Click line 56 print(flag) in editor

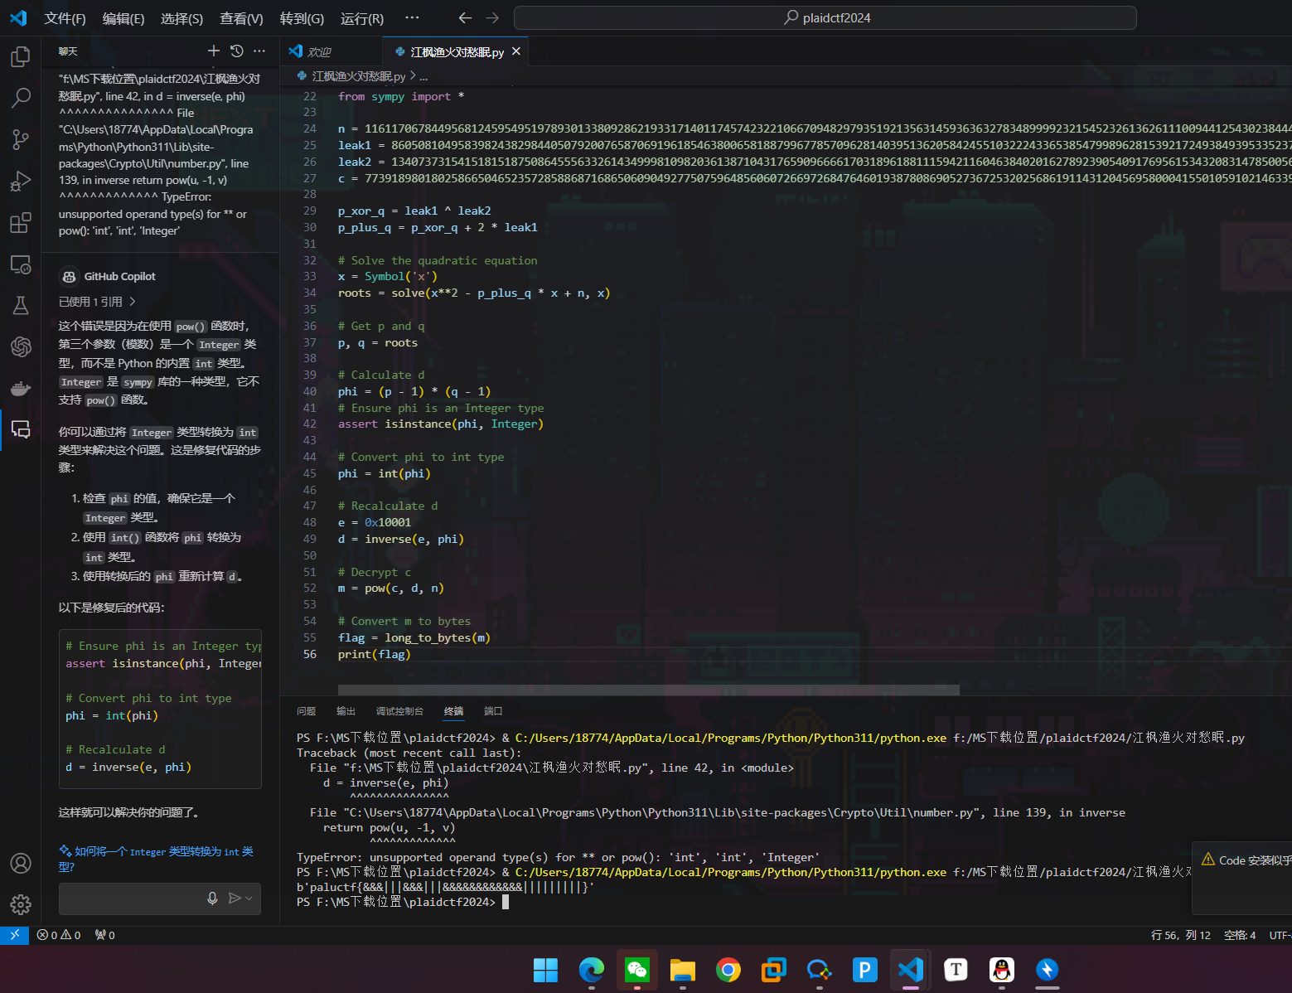pos(374,654)
